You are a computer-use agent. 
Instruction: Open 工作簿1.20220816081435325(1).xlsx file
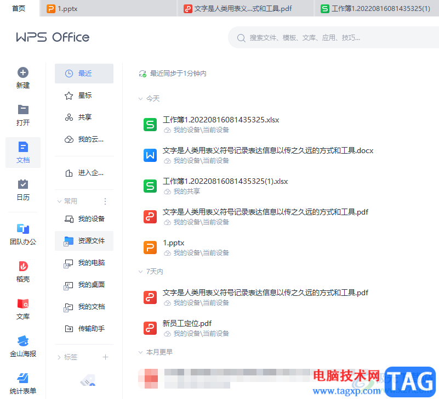coord(225,182)
